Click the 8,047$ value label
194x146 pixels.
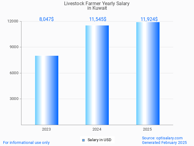(47, 19)
